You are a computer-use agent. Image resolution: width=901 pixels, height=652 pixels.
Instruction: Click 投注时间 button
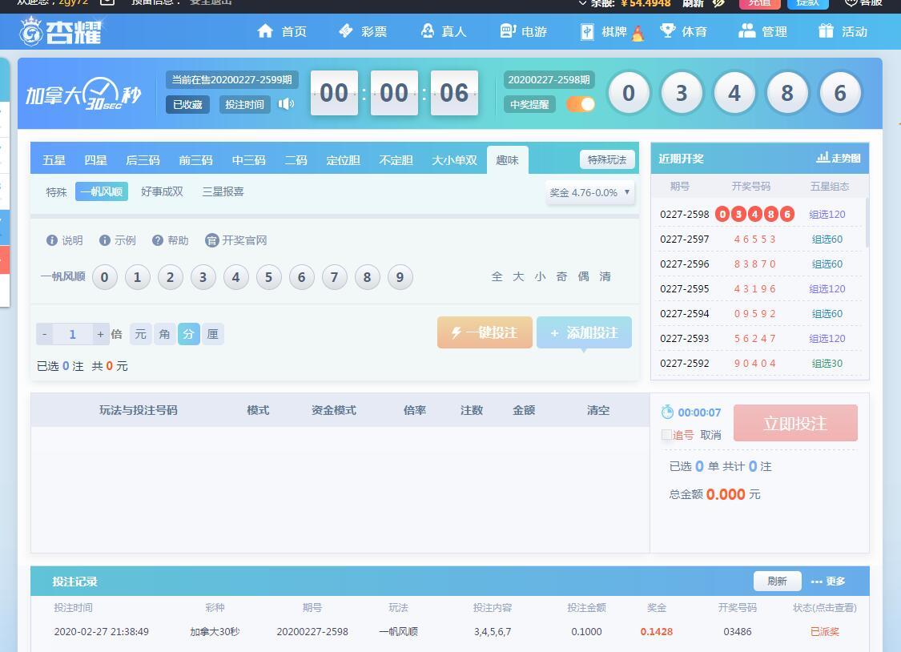(245, 104)
